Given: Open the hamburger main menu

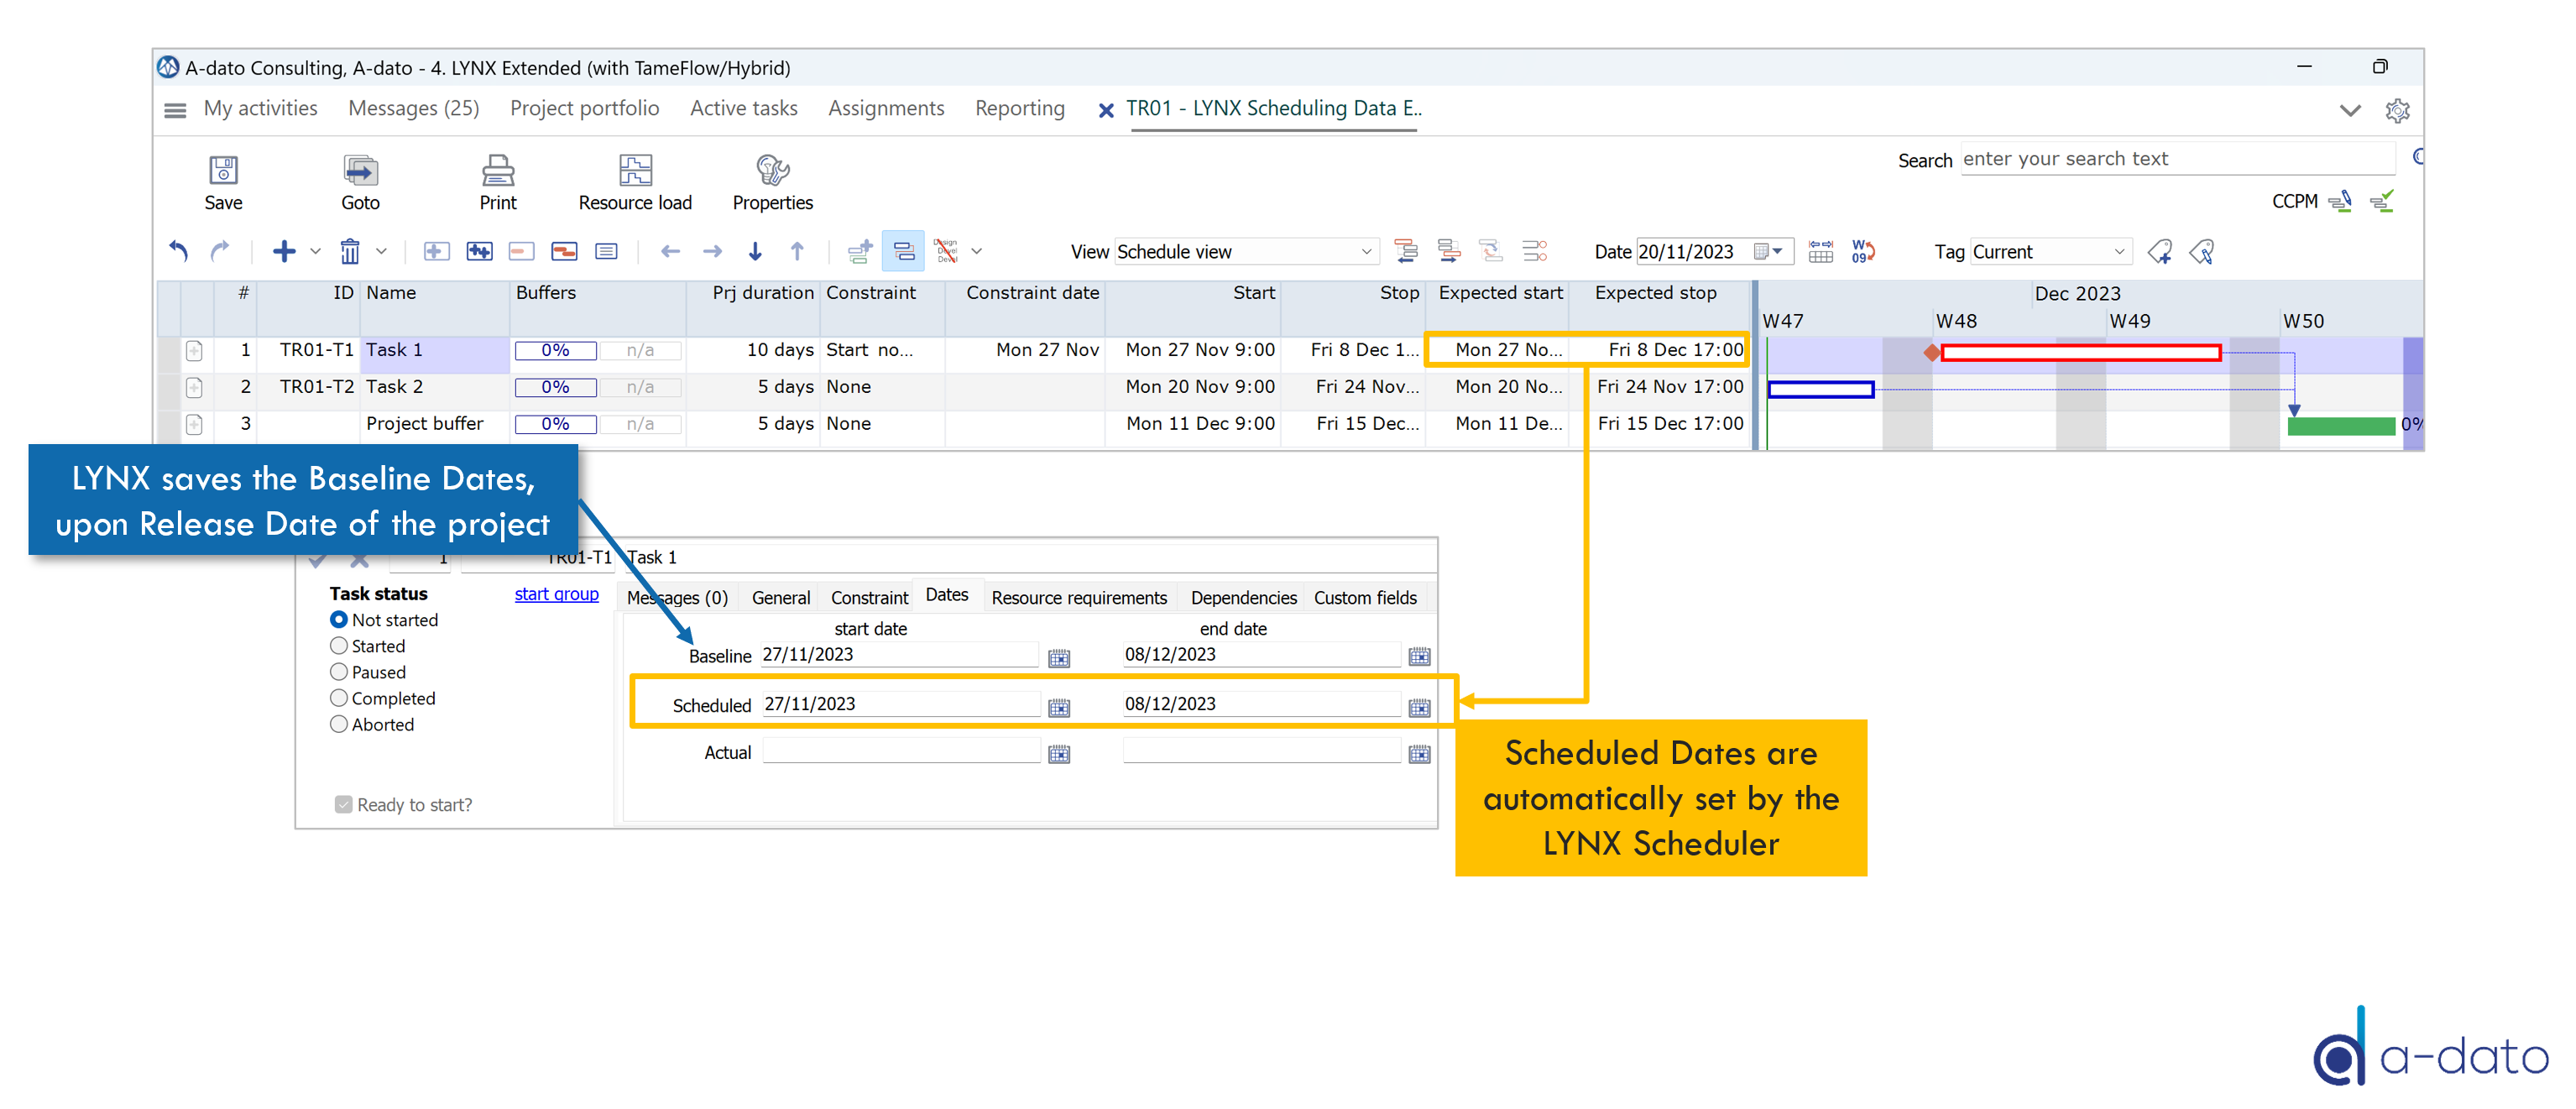Looking at the screenshot, I should [x=175, y=110].
